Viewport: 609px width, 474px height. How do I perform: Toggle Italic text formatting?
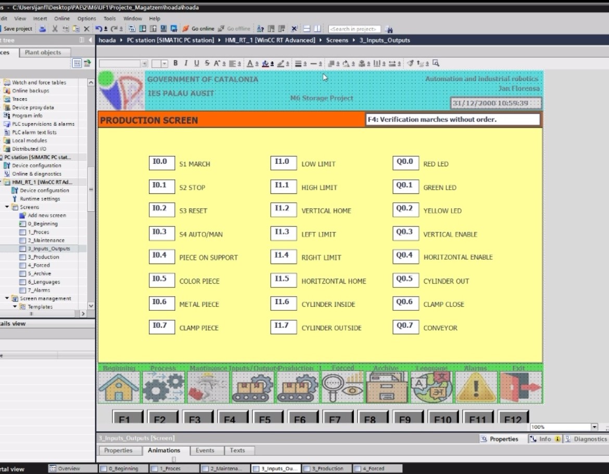(x=186, y=63)
